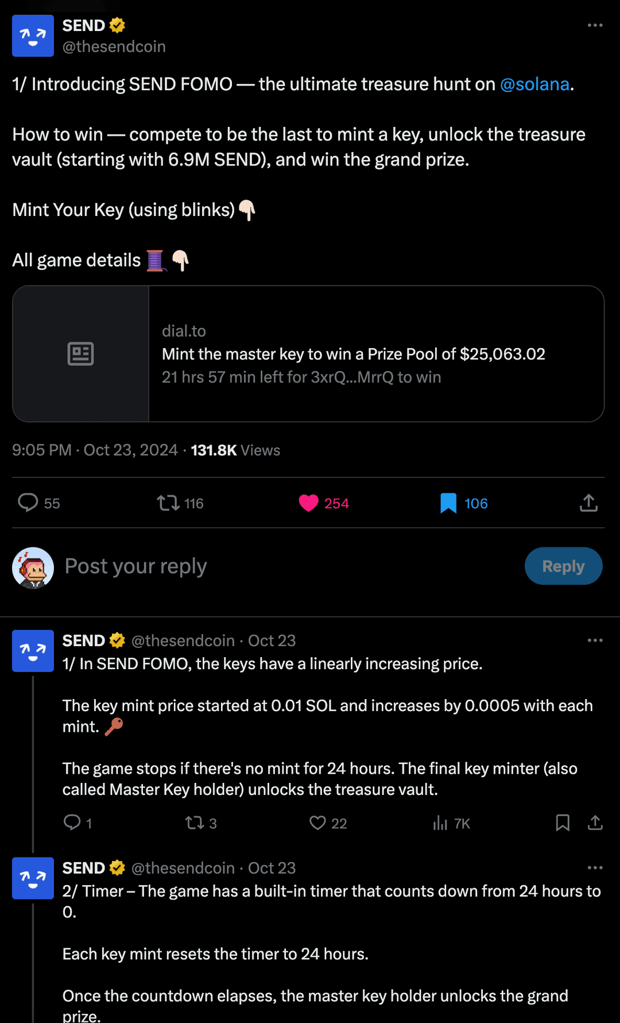Bookmark the first thread reply
The width and height of the screenshot is (620, 1023).
563,823
